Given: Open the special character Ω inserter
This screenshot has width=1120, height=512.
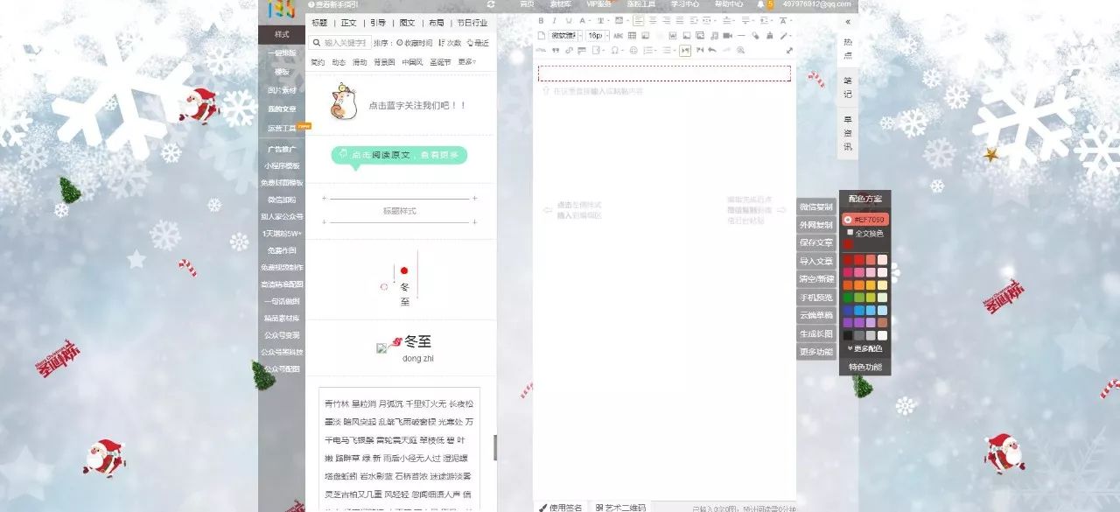Looking at the screenshot, I should pyautogui.click(x=614, y=50).
